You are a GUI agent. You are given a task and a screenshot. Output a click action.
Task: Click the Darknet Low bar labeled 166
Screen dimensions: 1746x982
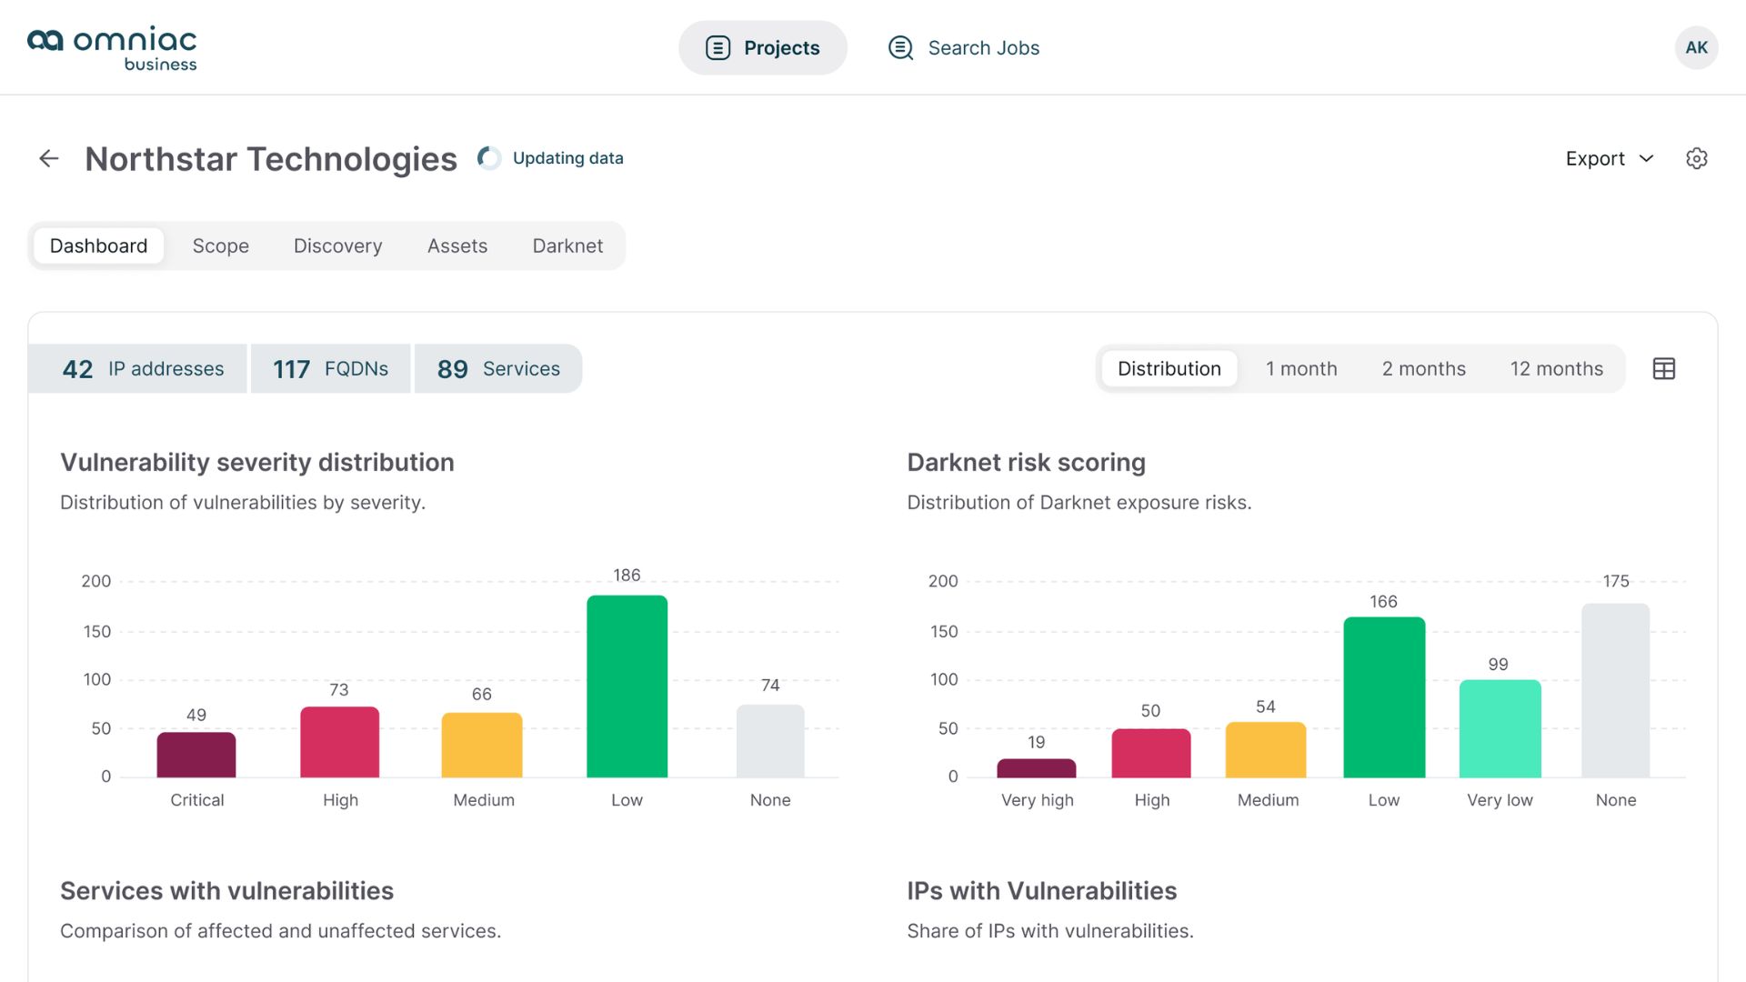click(x=1384, y=697)
